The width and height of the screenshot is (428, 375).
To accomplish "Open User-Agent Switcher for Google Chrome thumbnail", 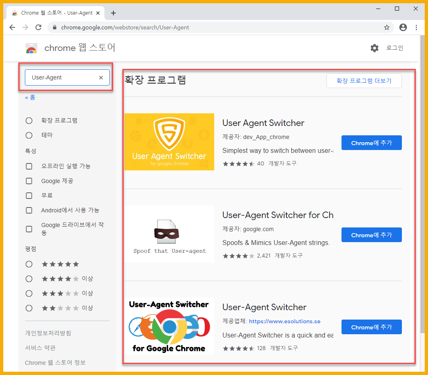I will pos(169,326).
